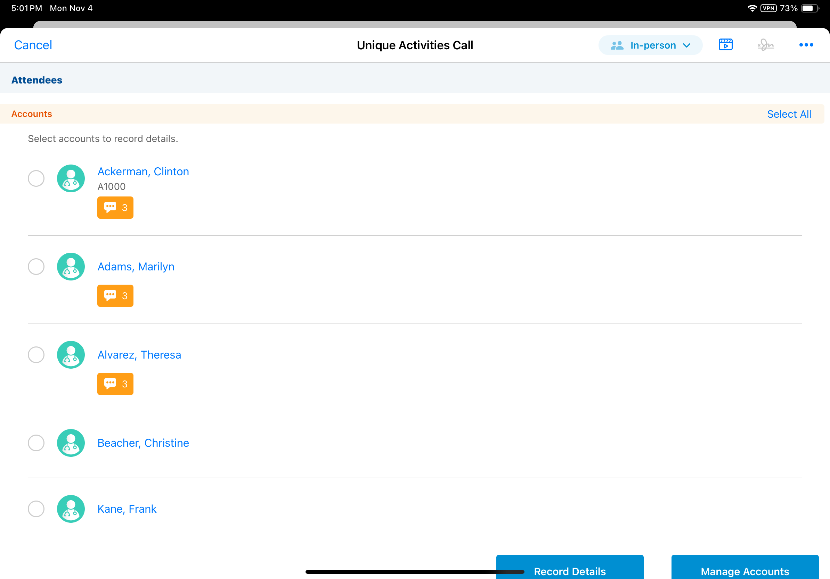
Task: Tap Ackerman, Clinton's orange message badge
Action: click(115, 208)
